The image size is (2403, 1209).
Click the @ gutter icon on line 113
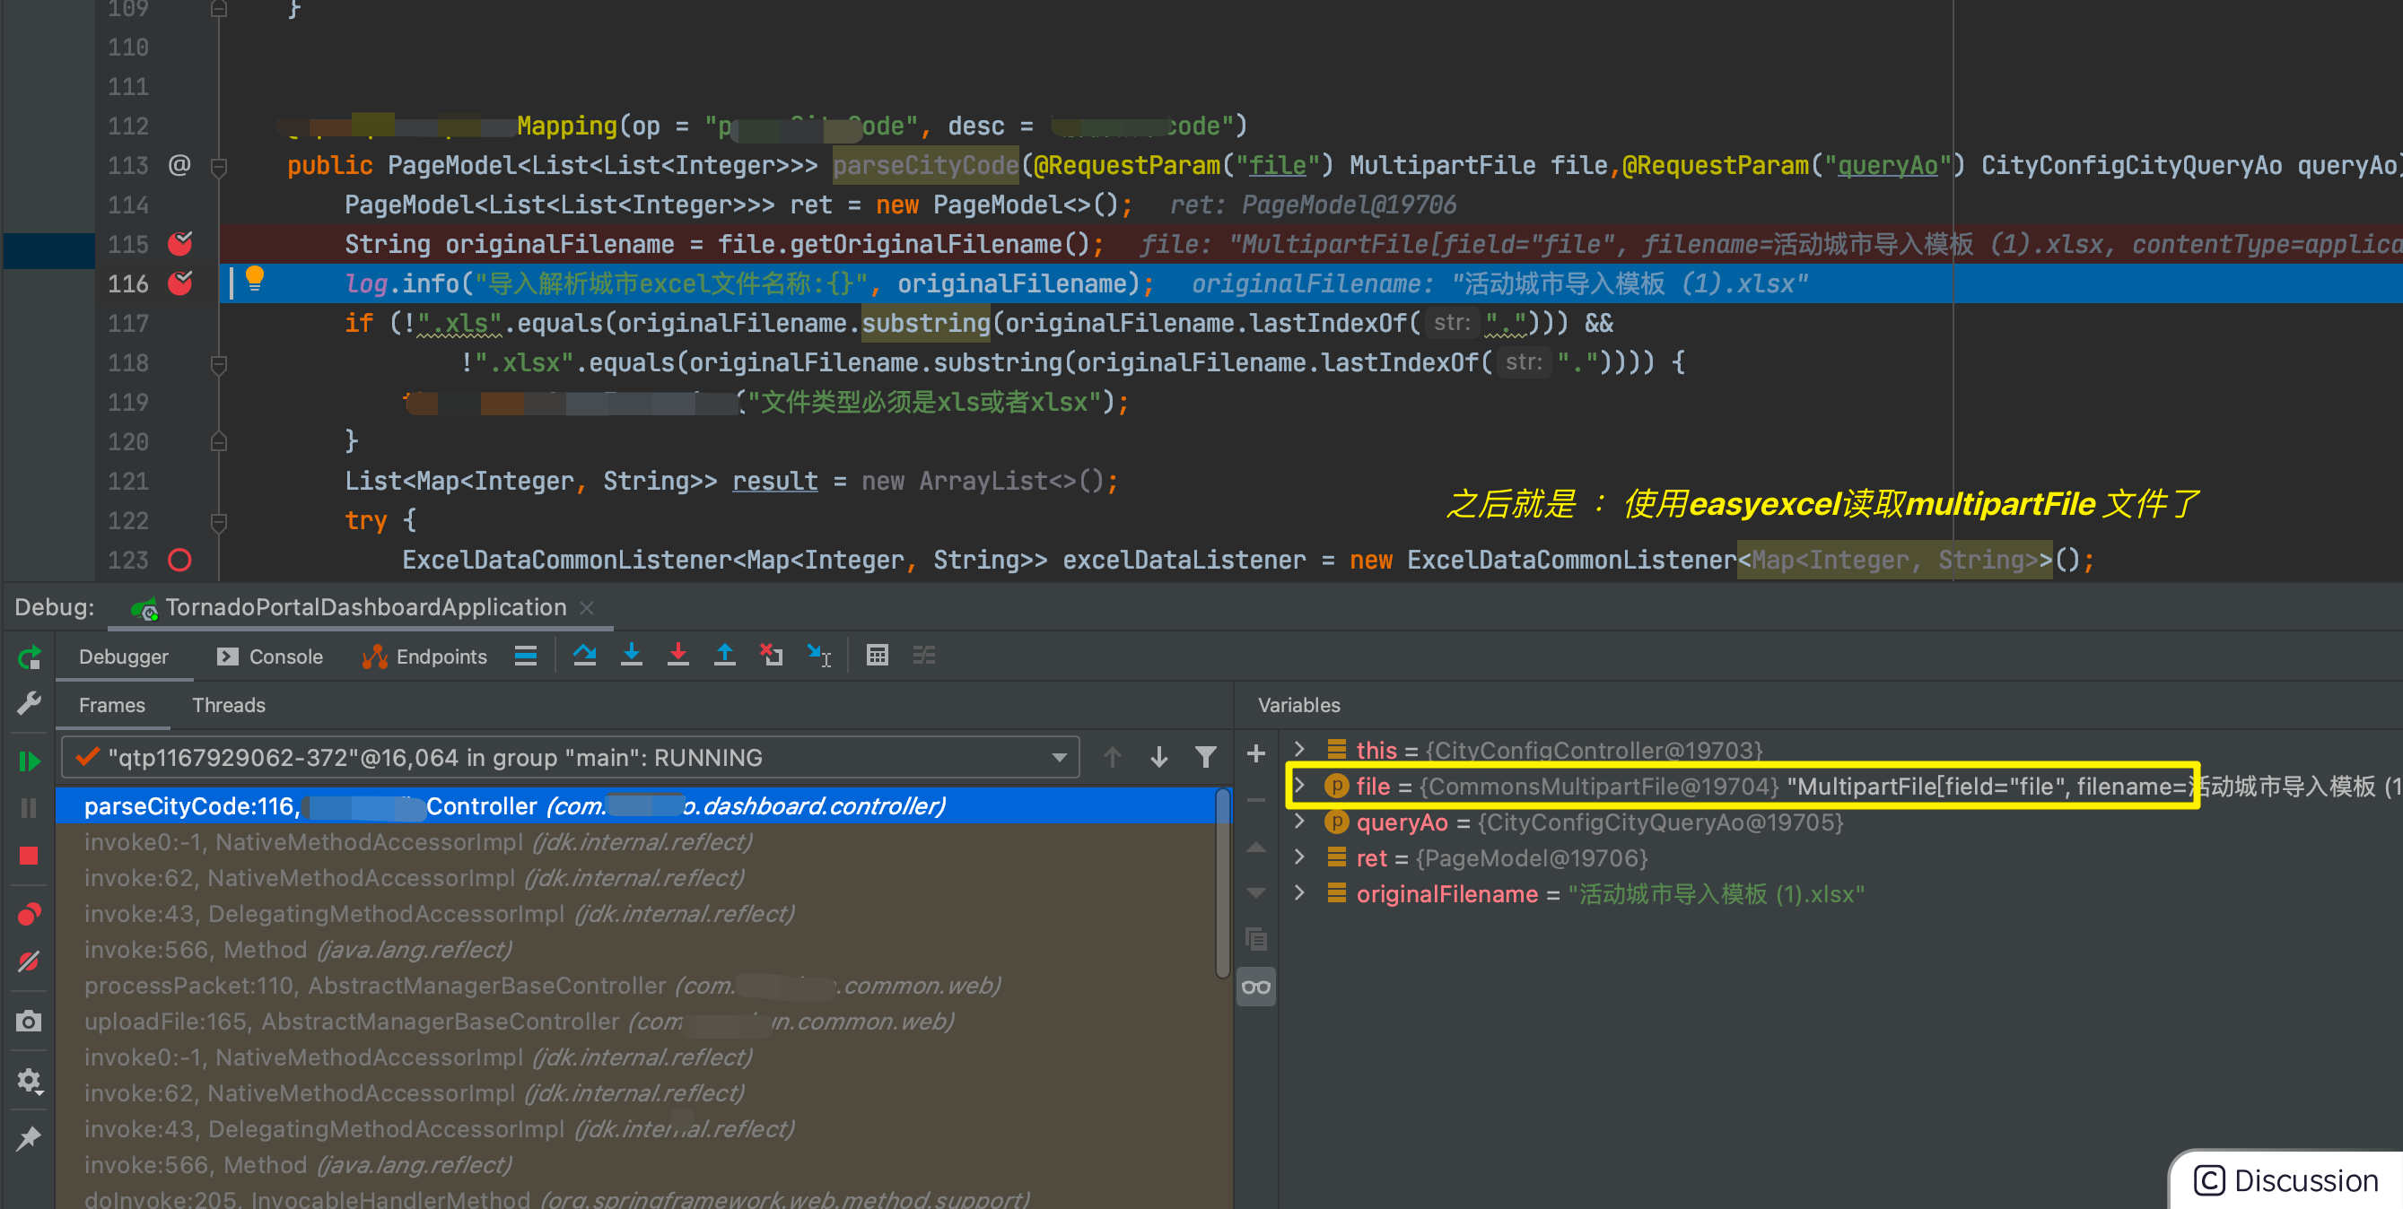(179, 165)
